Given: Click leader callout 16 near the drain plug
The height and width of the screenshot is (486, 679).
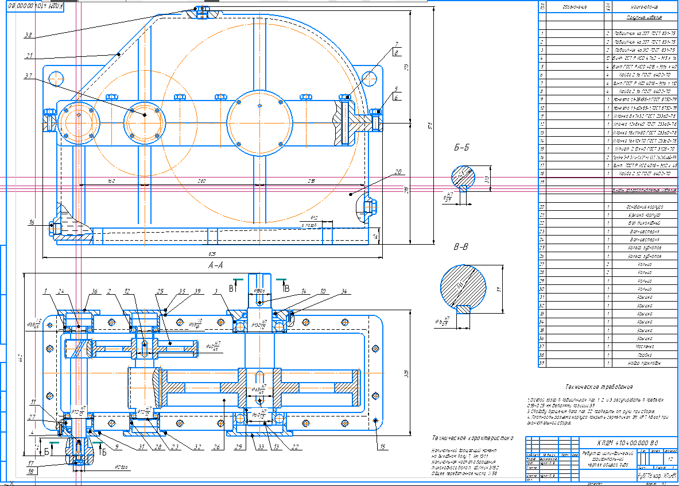Looking at the screenshot, I should [x=32, y=222].
